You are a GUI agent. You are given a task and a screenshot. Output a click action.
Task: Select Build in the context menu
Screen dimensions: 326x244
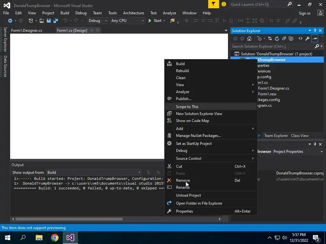click(x=211, y=64)
